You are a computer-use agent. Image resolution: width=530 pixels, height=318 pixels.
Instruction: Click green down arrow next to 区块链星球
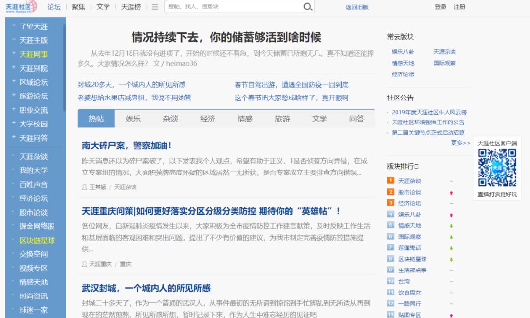(x=451, y=260)
